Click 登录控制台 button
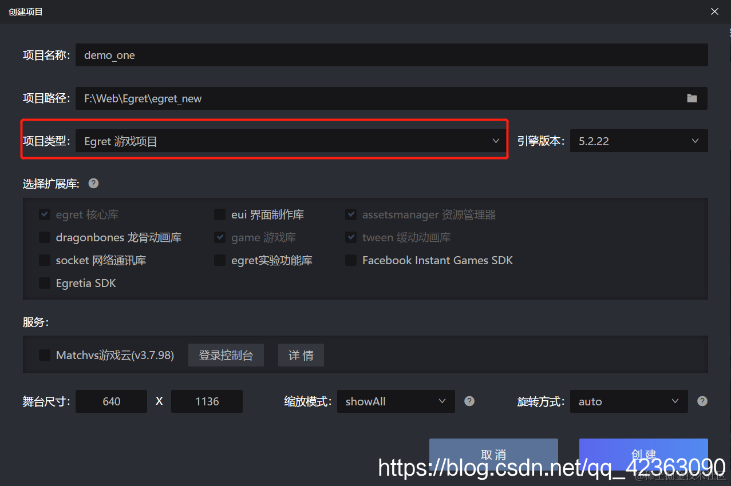 [226, 355]
